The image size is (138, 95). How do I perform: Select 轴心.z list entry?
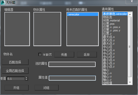click(115, 80)
